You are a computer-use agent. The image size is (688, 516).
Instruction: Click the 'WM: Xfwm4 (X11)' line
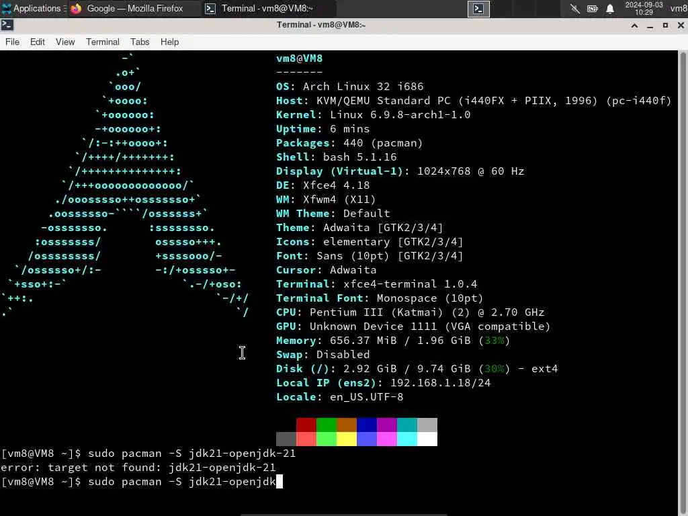click(x=326, y=199)
